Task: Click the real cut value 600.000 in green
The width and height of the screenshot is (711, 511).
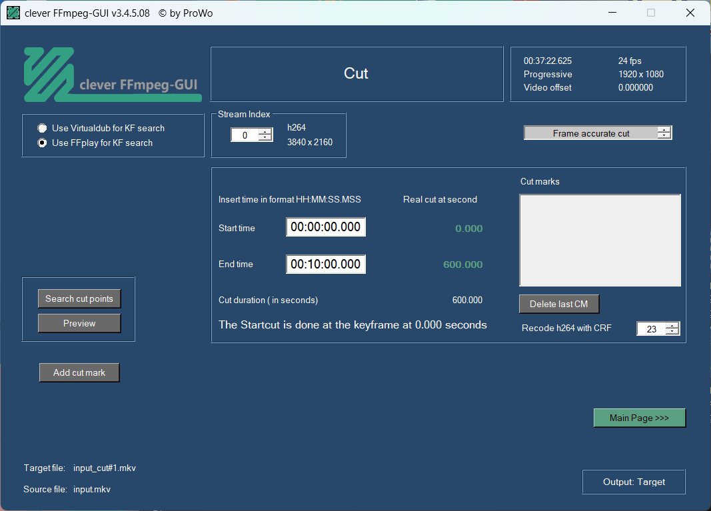Action: tap(463, 264)
